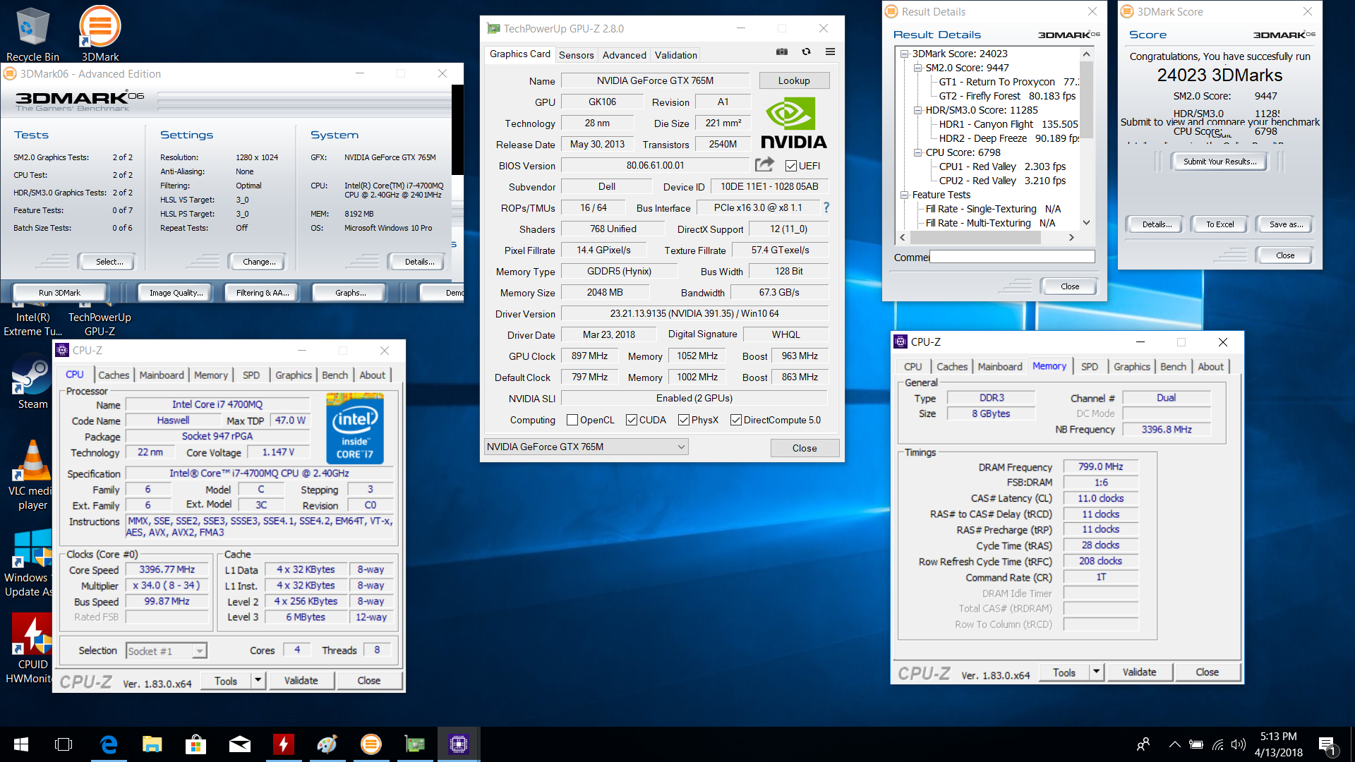
Task: Click Filtering & AA button in 3DMark06
Action: tap(263, 293)
